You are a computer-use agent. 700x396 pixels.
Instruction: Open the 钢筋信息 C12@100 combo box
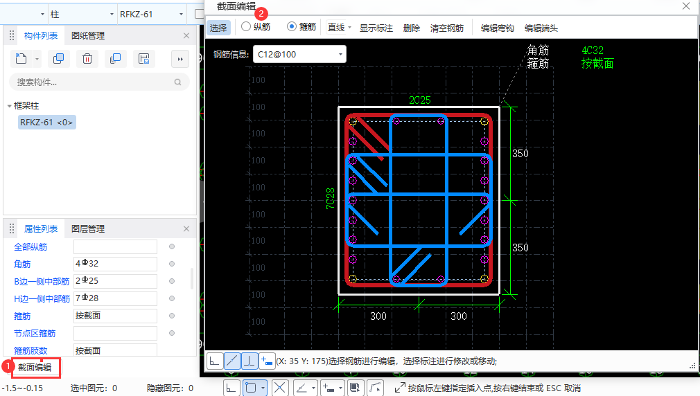click(x=299, y=55)
